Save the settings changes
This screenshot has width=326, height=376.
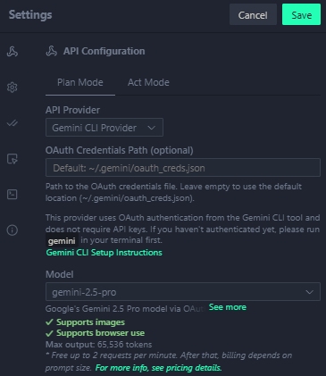[x=301, y=14]
